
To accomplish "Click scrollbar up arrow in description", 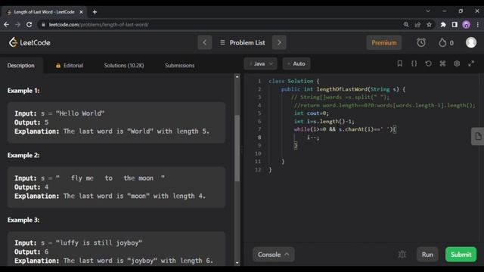I will (237, 77).
